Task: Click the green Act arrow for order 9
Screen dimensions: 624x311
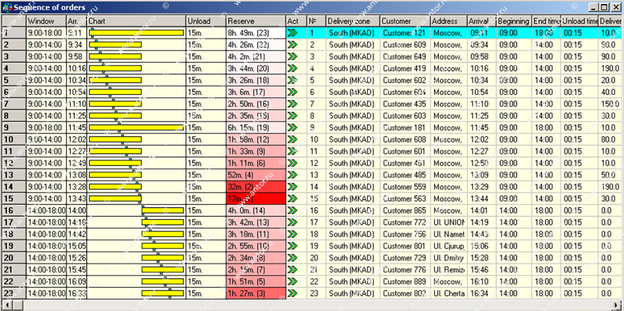Action: (293, 127)
